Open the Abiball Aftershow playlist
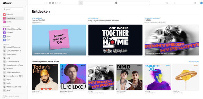Viewport: 203px width, 99px height. point(13,47)
